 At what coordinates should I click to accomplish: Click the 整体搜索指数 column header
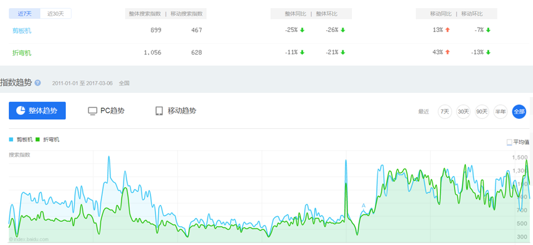tap(145, 14)
